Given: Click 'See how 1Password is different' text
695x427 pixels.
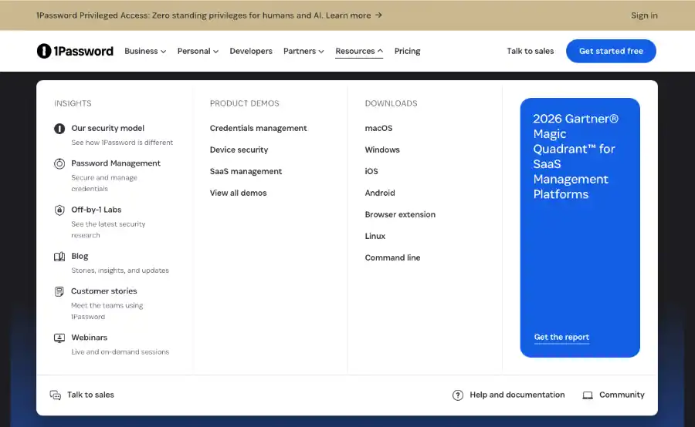Looking at the screenshot, I should [122, 143].
